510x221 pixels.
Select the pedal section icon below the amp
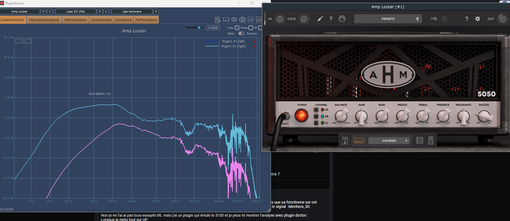point(345,140)
